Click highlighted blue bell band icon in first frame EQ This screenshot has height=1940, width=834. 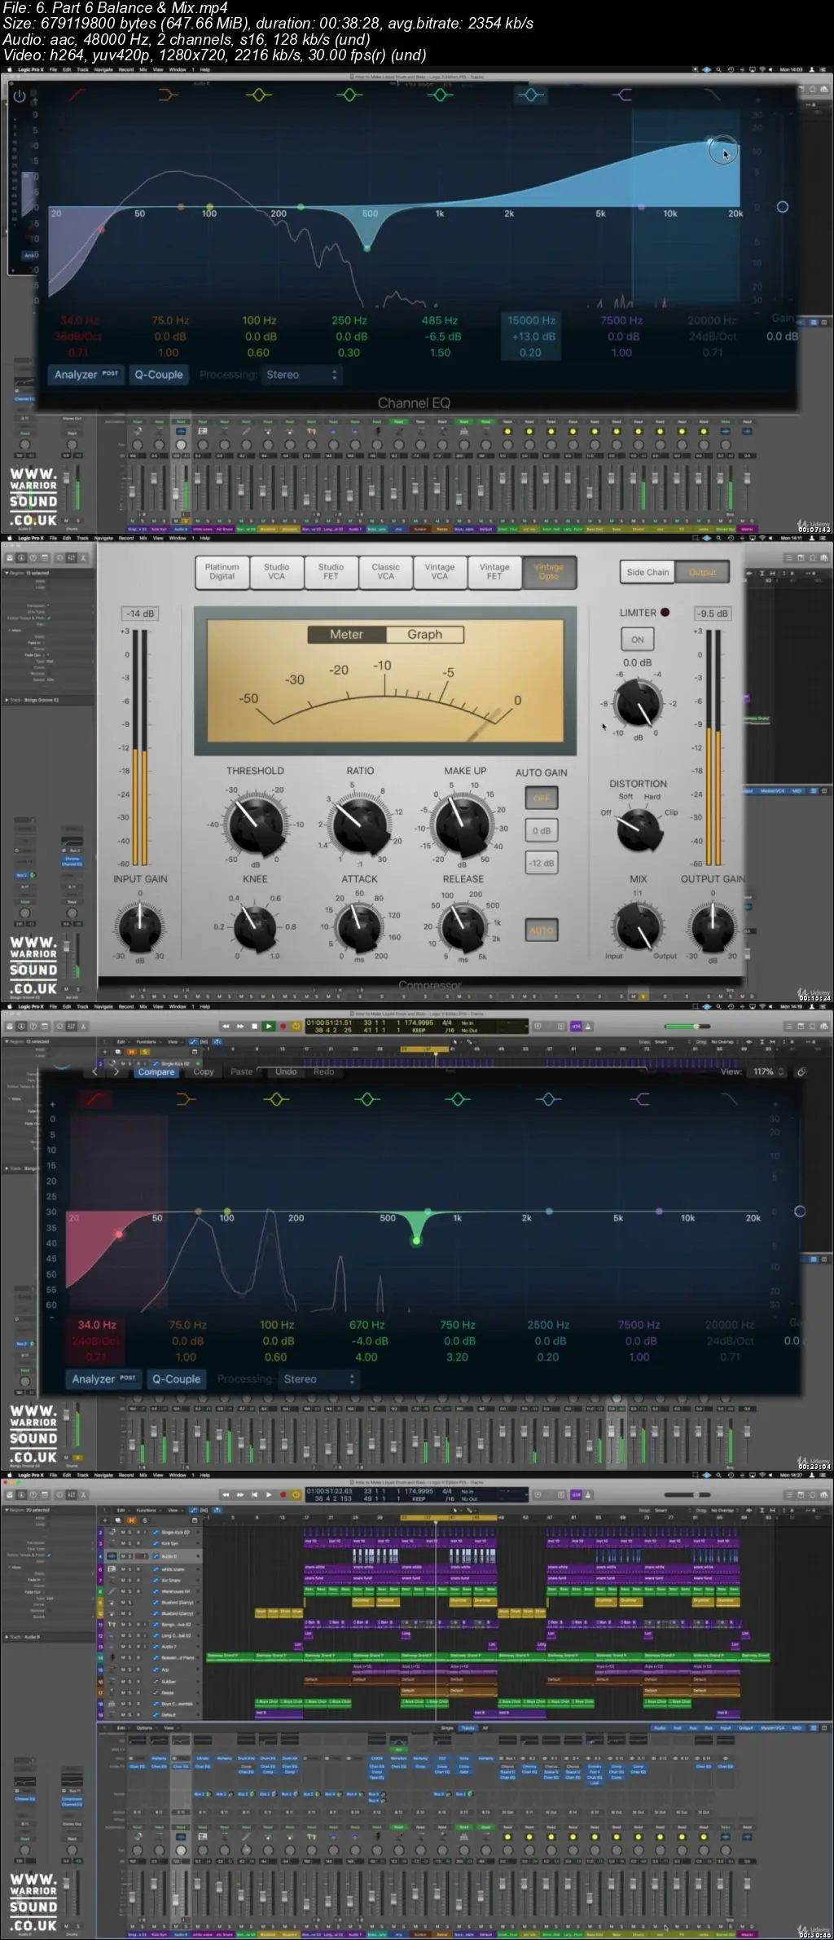click(531, 95)
